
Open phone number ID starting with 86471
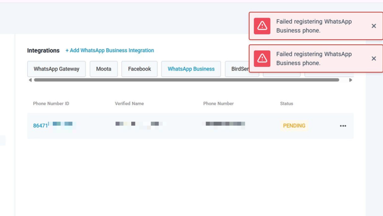pyautogui.click(x=41, y=126)
